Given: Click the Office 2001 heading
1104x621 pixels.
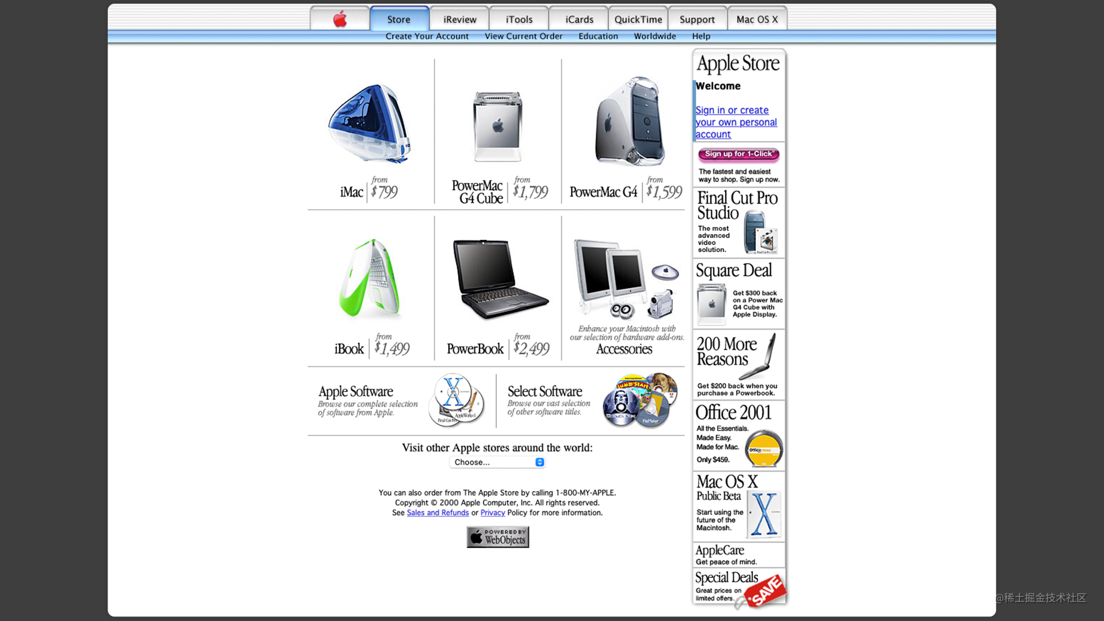Looking at the screenshot, I should click(733, 412).
